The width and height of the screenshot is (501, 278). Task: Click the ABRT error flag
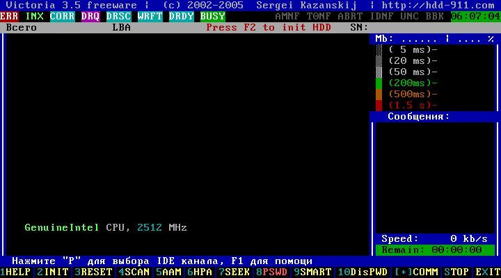point(350,16)
